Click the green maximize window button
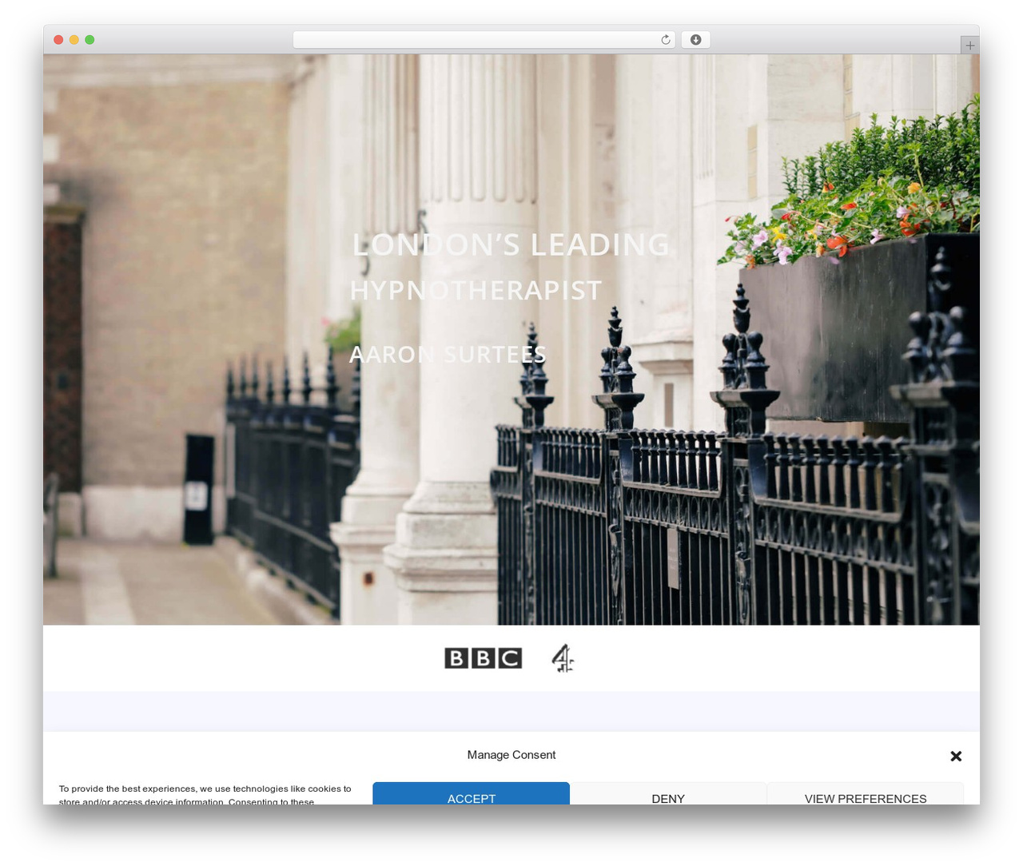 pos(90,40)
